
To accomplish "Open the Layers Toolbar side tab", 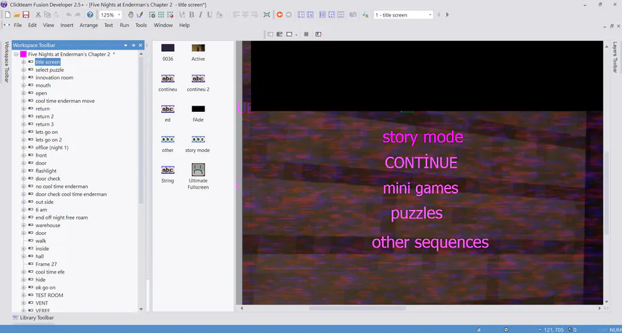I will 615,57.
